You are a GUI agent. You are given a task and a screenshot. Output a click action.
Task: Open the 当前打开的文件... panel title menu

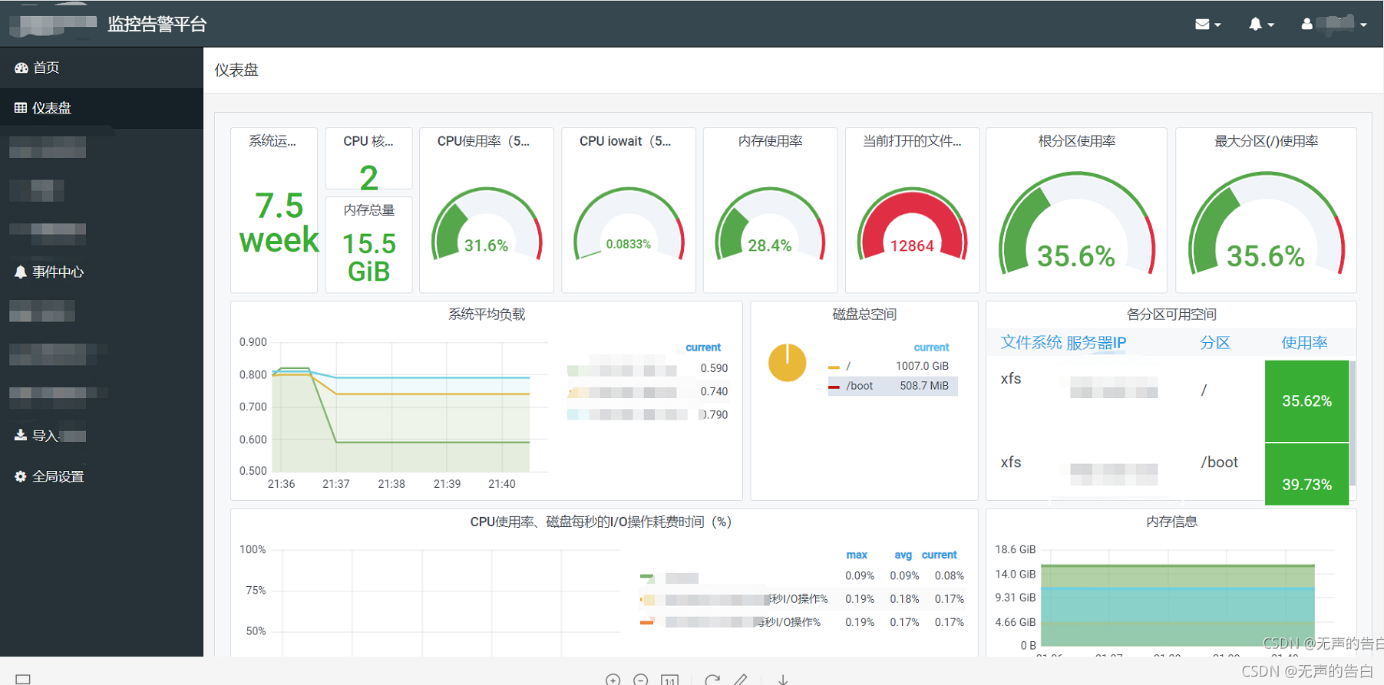[x=912, y=141]
